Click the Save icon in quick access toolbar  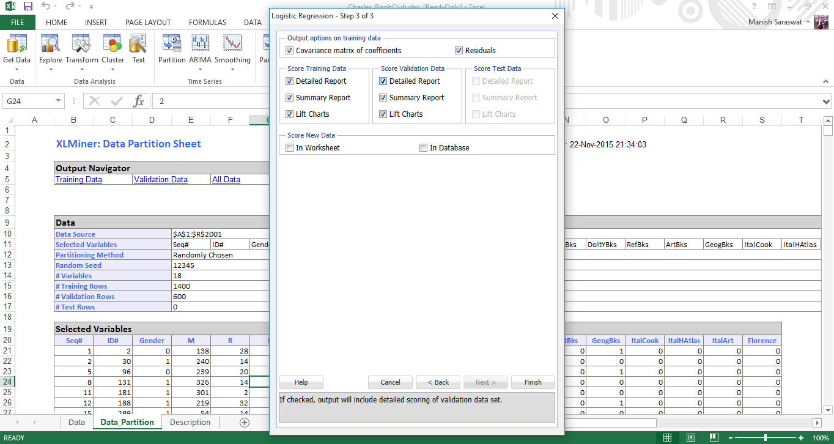(28, 7)
